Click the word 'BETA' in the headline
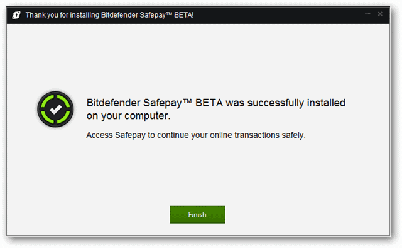Screen dimensions: 402x248 209,103
